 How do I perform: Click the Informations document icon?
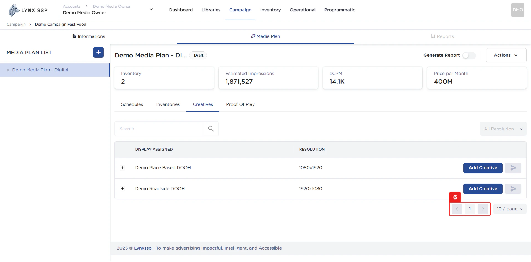pos(74,36)
